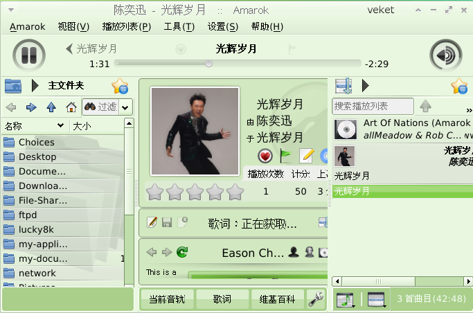Set rating to first star

(x=154, y=192)
